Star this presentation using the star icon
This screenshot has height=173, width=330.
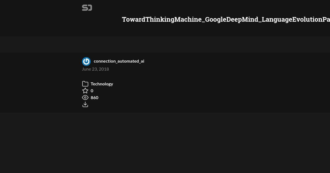(x=85, y=91)
